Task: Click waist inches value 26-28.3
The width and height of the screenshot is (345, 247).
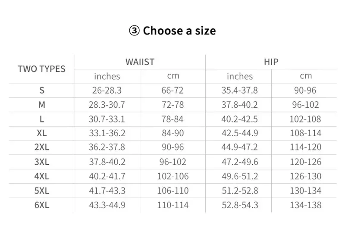Action: 107,90
